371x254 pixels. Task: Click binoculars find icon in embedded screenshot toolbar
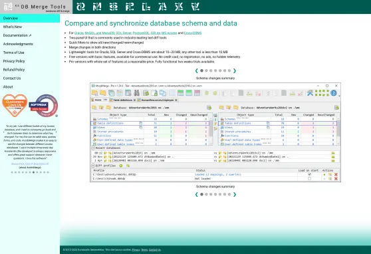136,93
